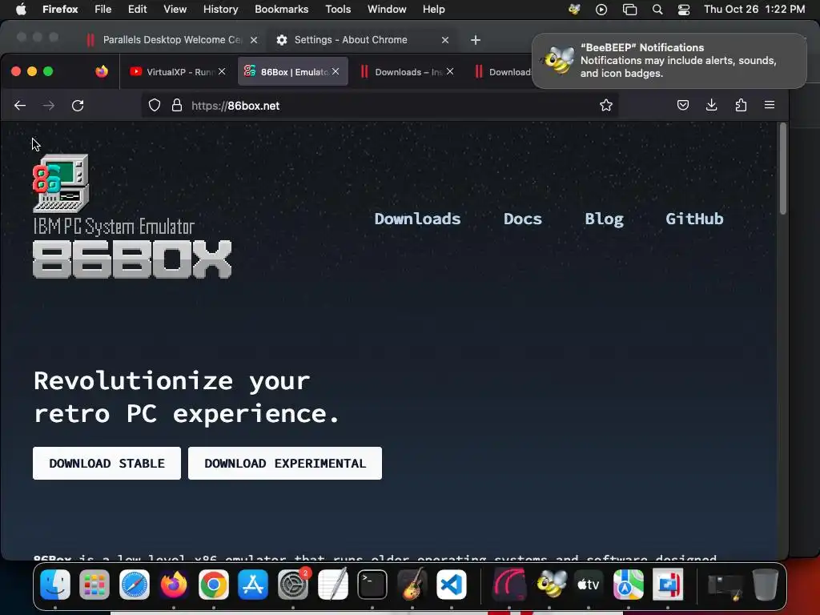Viewport: 820px width, 615px height.
Task: Open TextEdit from the dock
Action: [x=332, y=584]
